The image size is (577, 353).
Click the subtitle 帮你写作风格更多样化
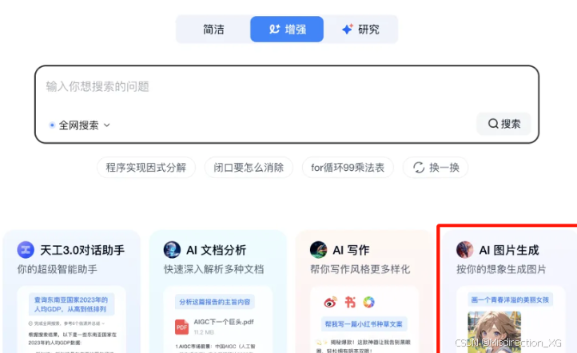[360, 269]
